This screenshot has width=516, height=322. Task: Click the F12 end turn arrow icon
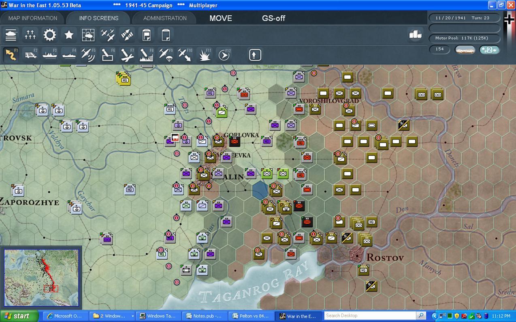tap(224, 55)
